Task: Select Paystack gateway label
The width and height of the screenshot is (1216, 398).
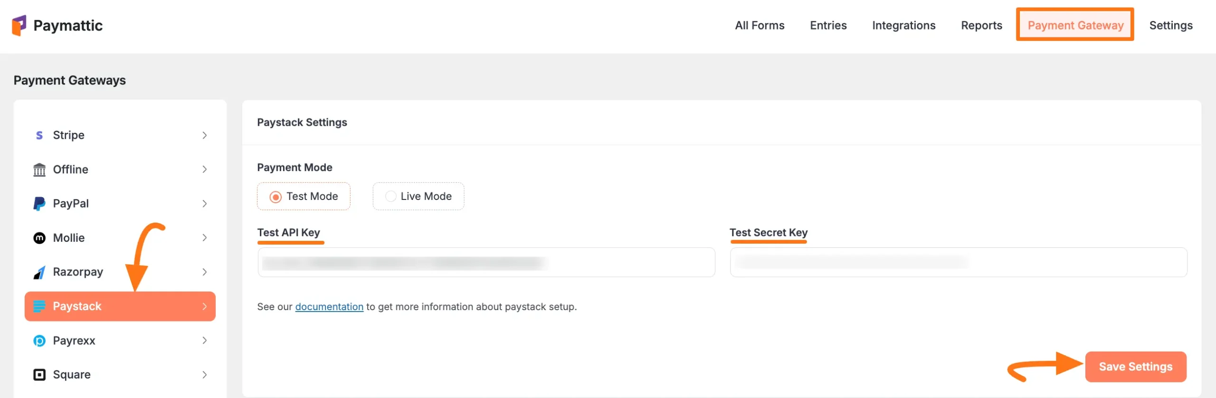Action: pos(77,306)
